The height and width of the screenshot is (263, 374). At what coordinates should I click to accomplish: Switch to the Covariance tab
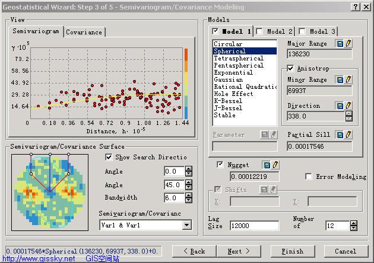(84, 32)
